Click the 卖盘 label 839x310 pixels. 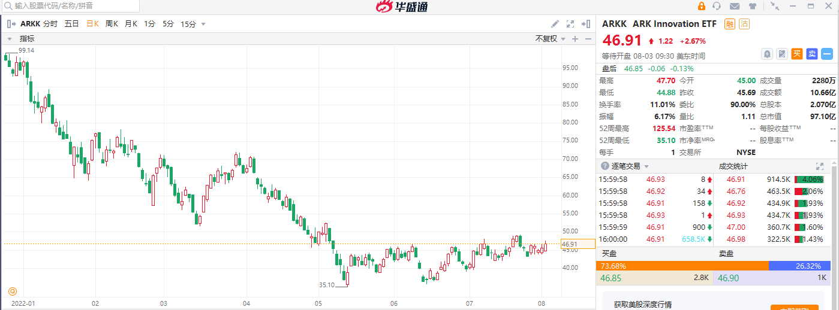click(x=727, y=254)
